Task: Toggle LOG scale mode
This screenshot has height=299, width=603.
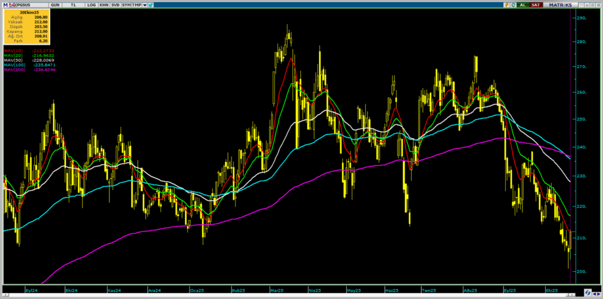Action: point(91,5)
